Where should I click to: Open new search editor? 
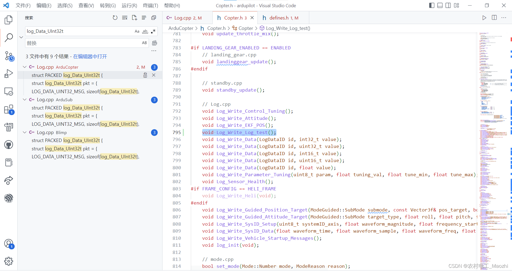[x=134, y=18]
